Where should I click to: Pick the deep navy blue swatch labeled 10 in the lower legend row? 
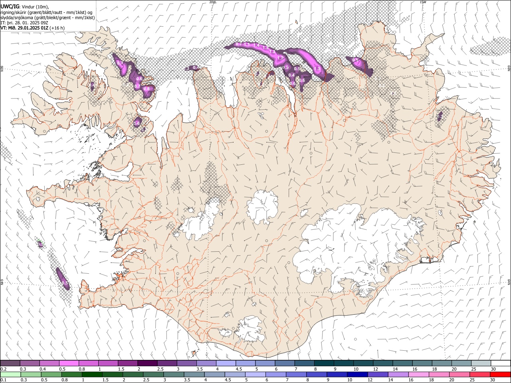pos(357,375)
